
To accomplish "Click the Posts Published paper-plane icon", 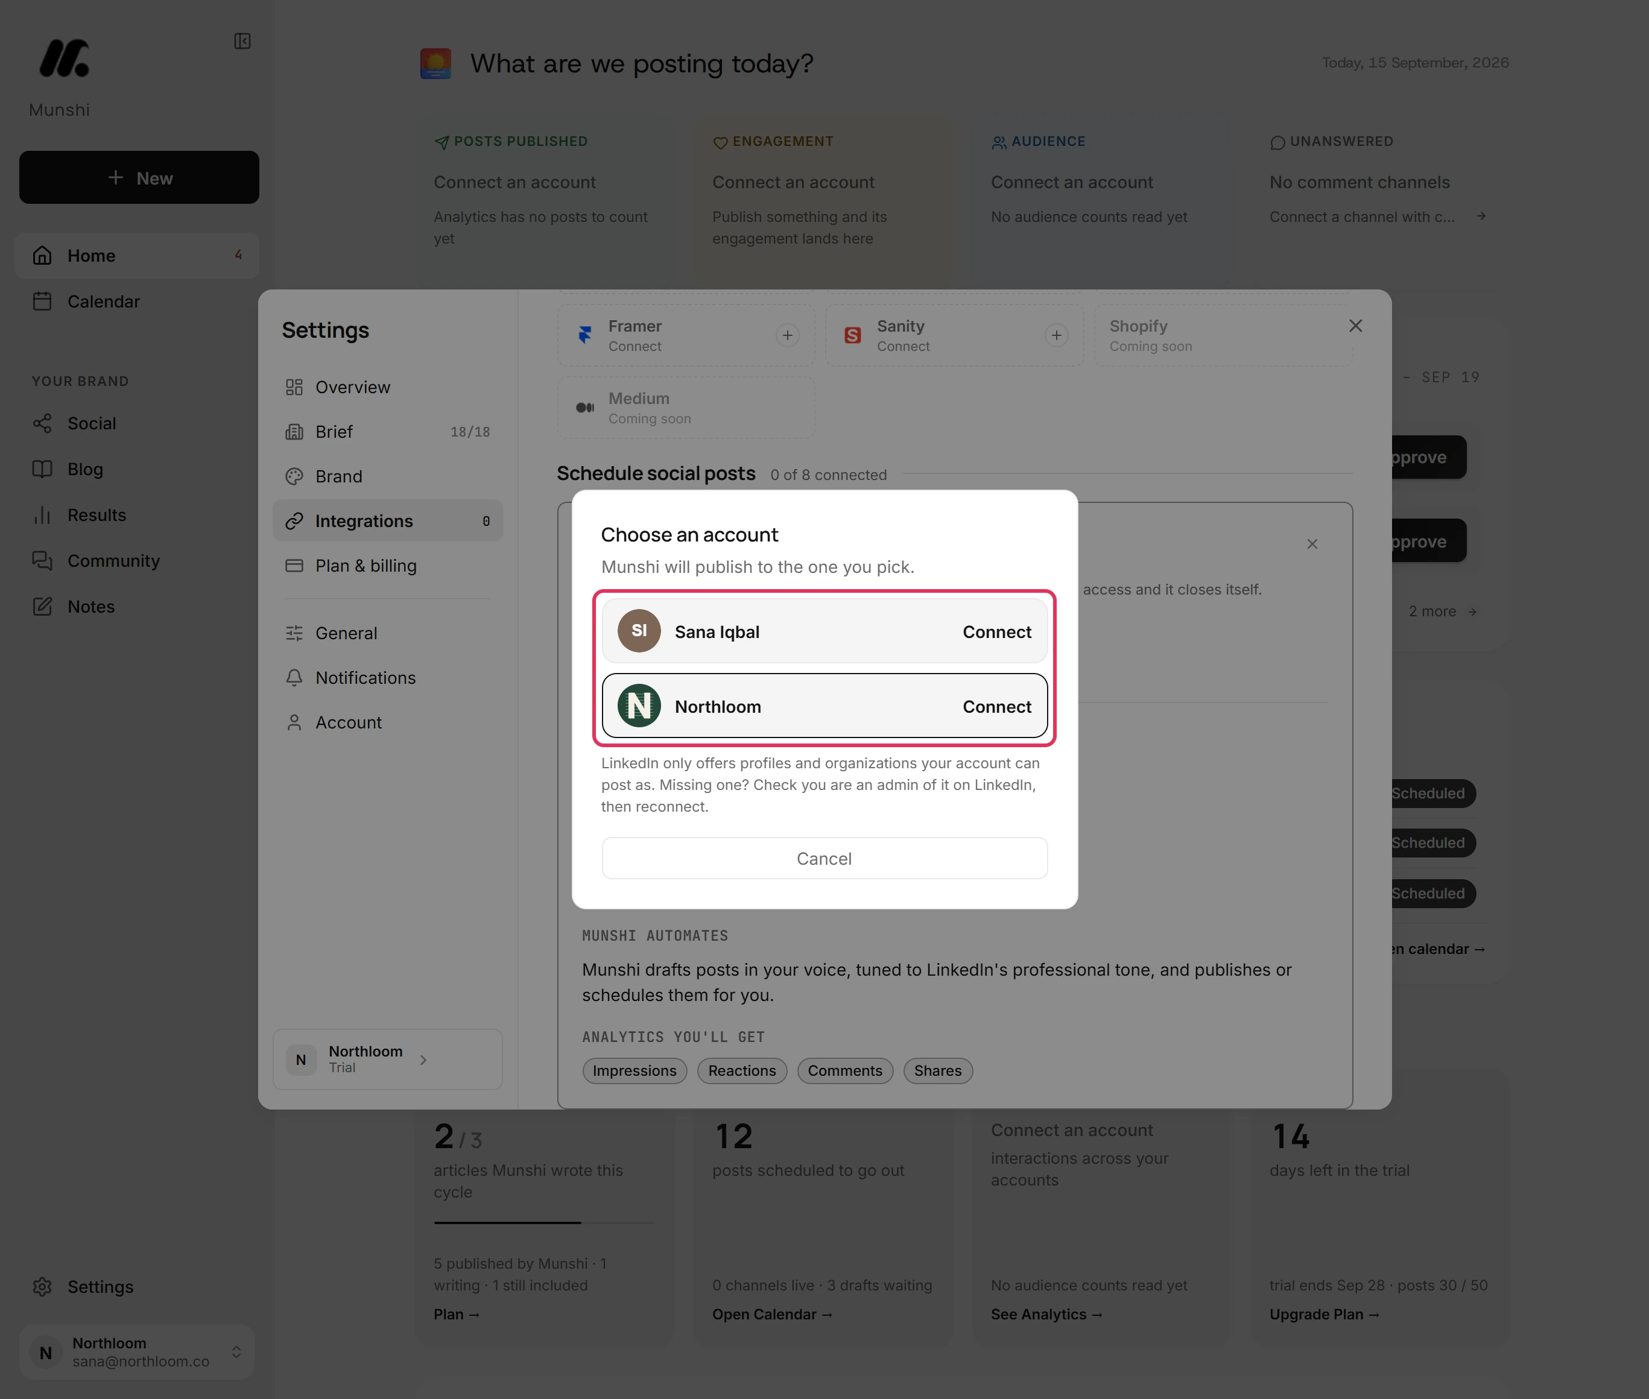I will pyautogui.click(x=442, y=142).
